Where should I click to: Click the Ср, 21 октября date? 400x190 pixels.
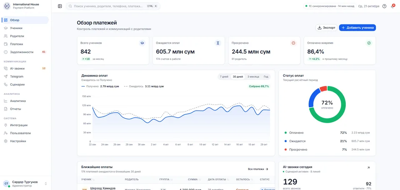[369, 6]
